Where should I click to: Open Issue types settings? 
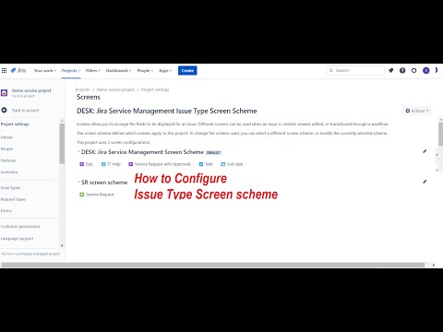click(x=10, y=187)
